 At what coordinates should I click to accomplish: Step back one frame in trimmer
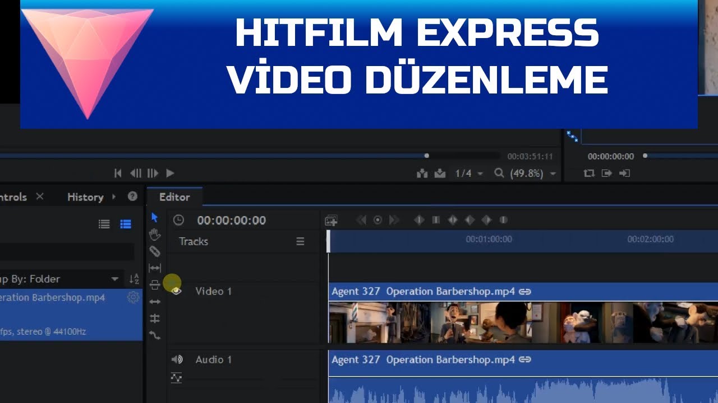(135, 174)
